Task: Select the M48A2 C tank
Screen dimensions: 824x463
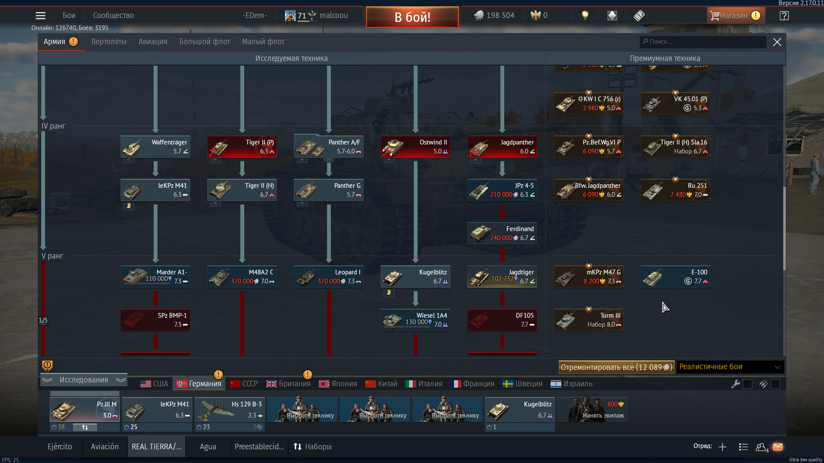Action: coord(242,277)
